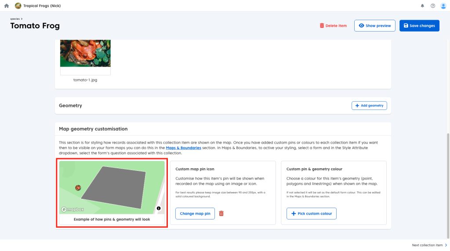Click the map info attribution icon
This screenshot has width=450, height=251.
(x=159, y=209)
